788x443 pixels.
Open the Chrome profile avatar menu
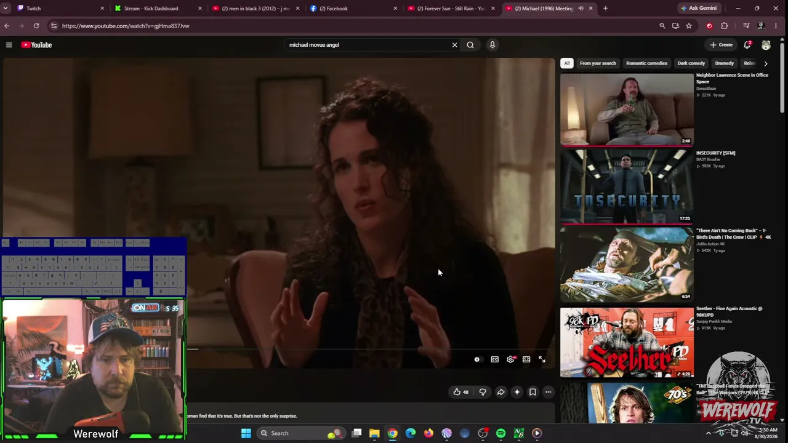(761, 26)
